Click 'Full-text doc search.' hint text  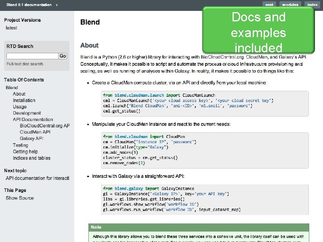point(25,64)
